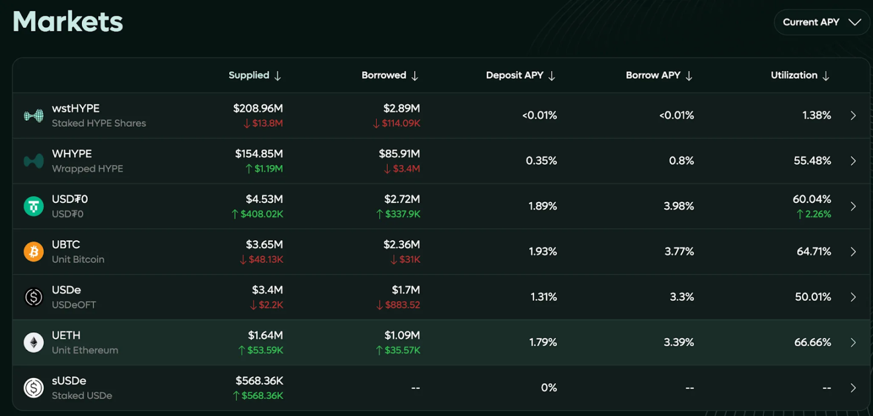Open WHYPE market via right chevron
Image resolution: width=873 pixels, height=416 pixels.
click(x=853, y=161)
